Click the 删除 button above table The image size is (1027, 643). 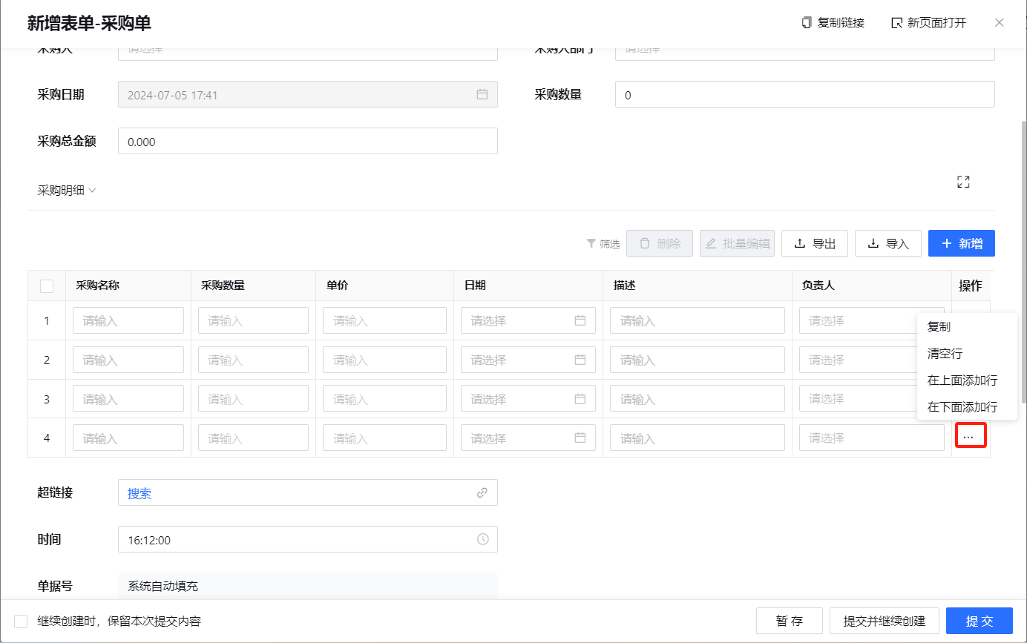point(660,243)
